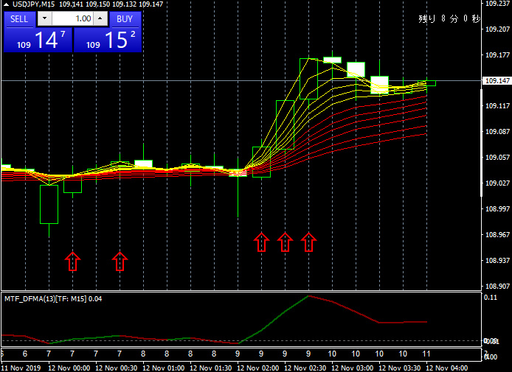Click the 109.087 price scale label
The width and height of the screenshot is (512, 372).
(497, 131)
